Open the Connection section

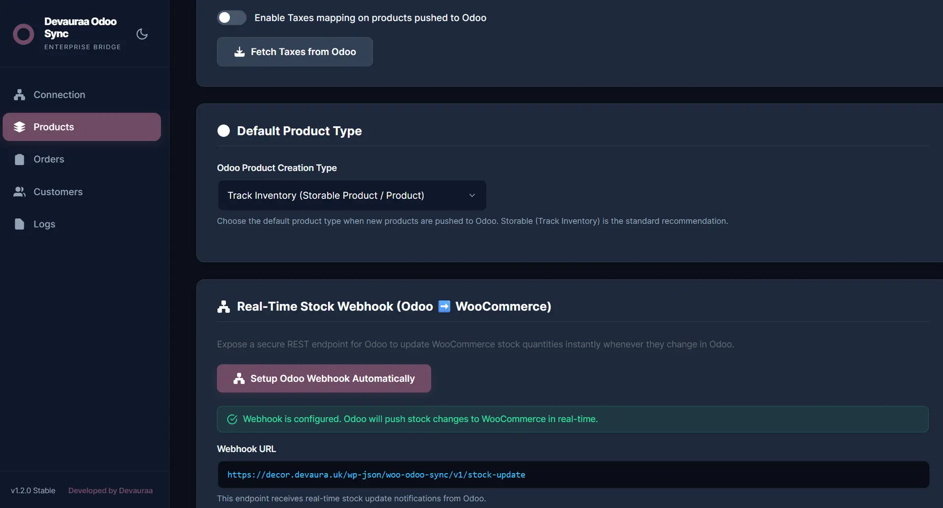point(82,95)
